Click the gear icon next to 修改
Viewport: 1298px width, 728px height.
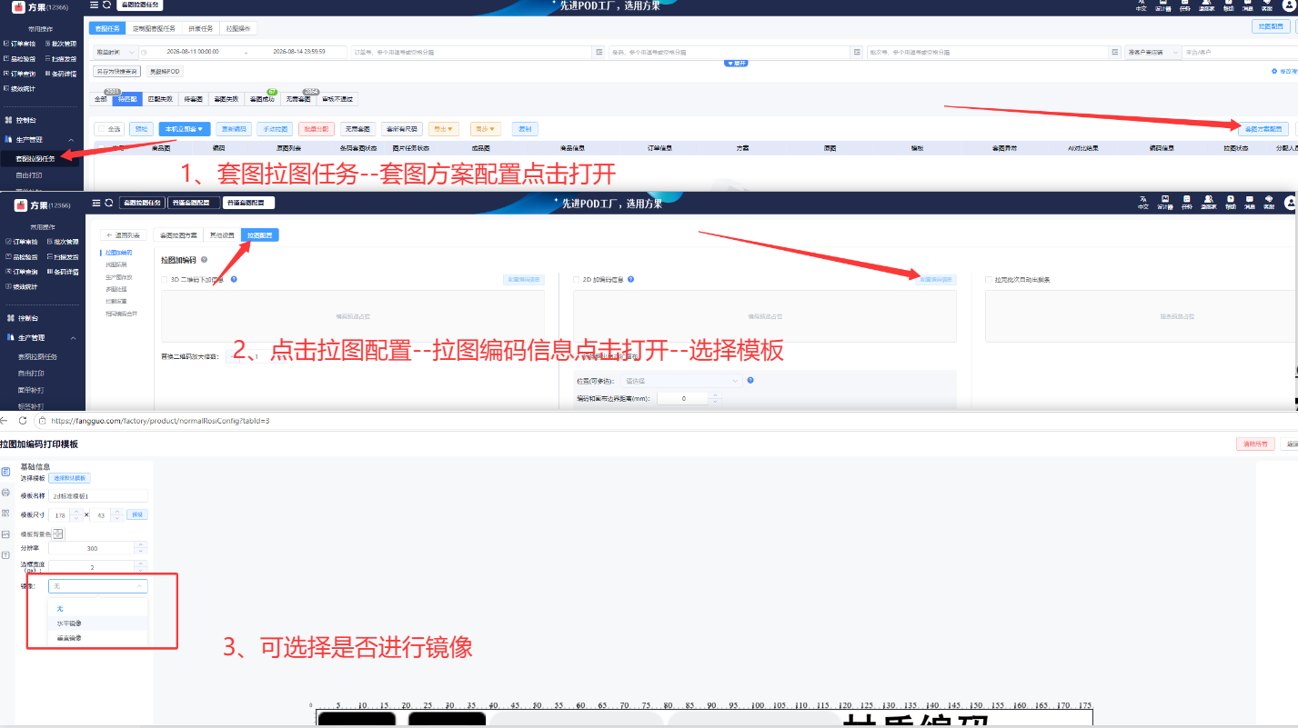pyautogui.click(x=1273, y=71)
